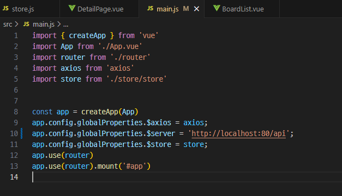This screenshot has height=196, width=342.
Task: Click Vue icon on BoardList.vue tab
Action: (x=217, y=8)
